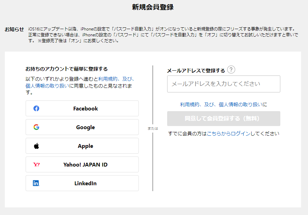Viewport: 308px width, 215px height.
Task: Register using the 'Facebook' text label
Action: pos(85,108)
